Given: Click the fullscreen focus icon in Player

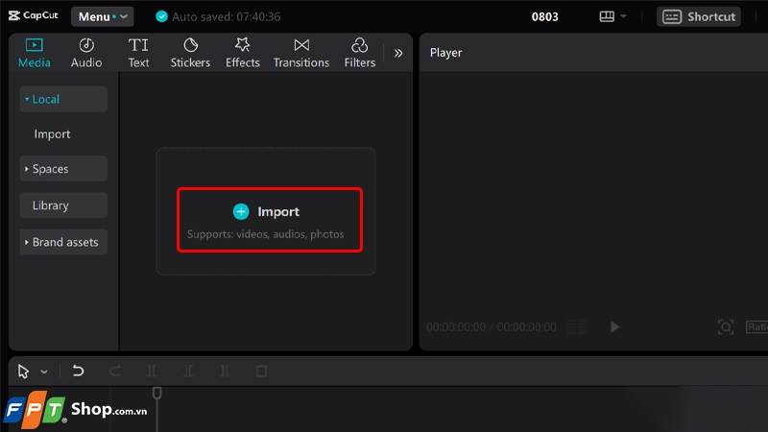Looking at the screenshot, I should point(726,326).
